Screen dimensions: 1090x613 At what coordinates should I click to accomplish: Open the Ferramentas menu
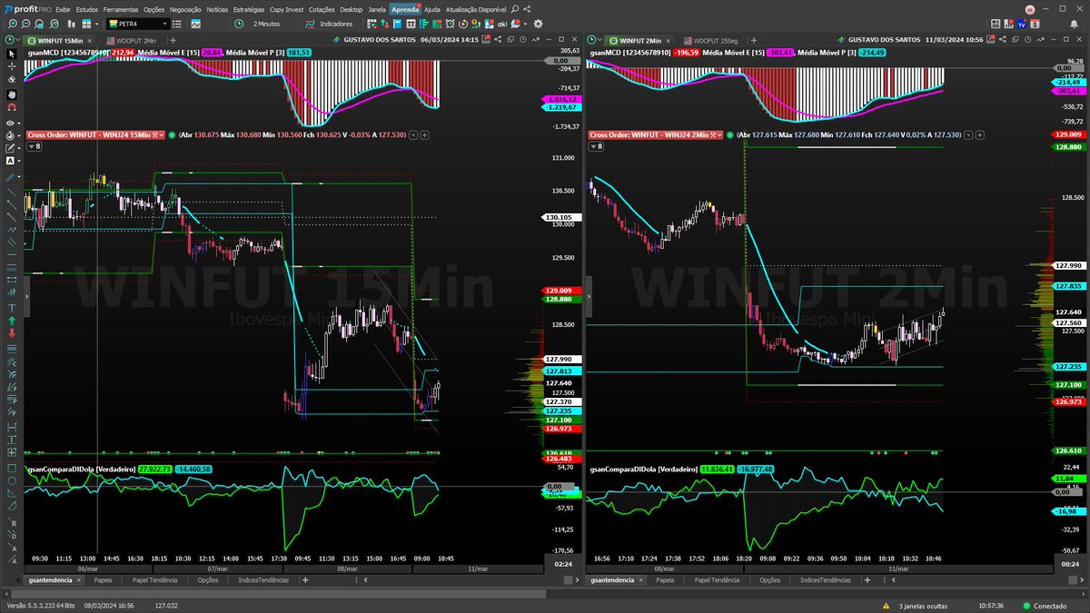pyautogui.click(x=121, y=9)
